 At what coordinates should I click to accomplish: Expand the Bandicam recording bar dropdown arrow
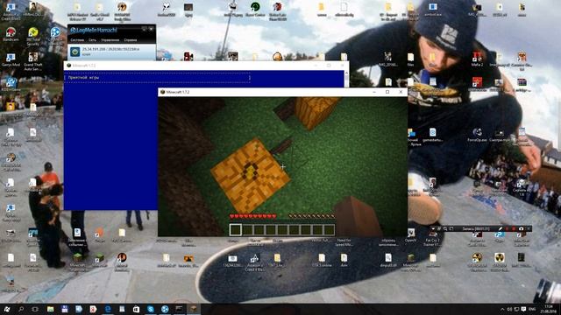click(x=433, y=229)
